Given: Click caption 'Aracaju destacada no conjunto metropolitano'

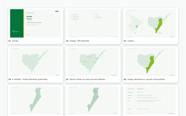Looking at the screenshot, I should click(146, 79).
